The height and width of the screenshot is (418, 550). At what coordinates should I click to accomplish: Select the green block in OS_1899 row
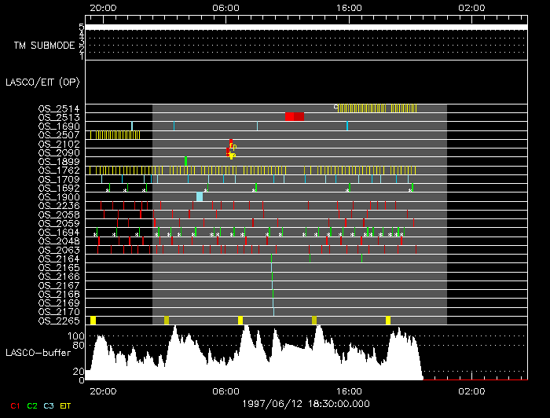[x=185, y=161]
